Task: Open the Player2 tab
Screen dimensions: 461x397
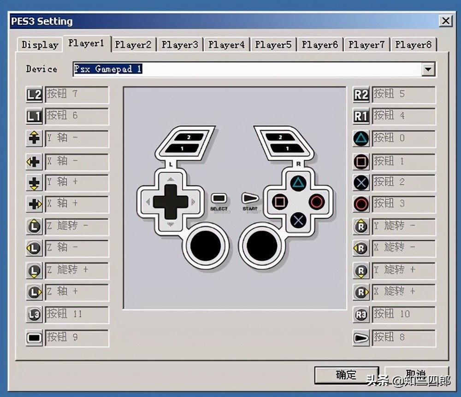Action: [x=133, y=45]
